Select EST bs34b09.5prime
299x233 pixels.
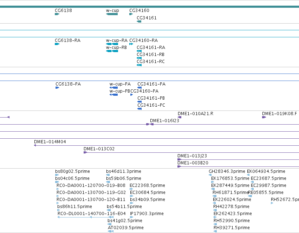[148, 200]
